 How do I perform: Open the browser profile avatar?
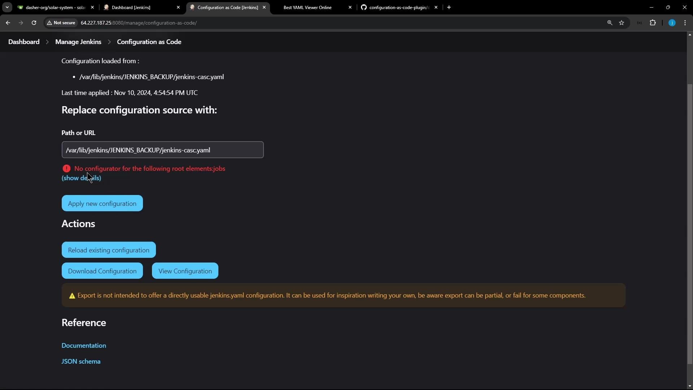(672, 23)
